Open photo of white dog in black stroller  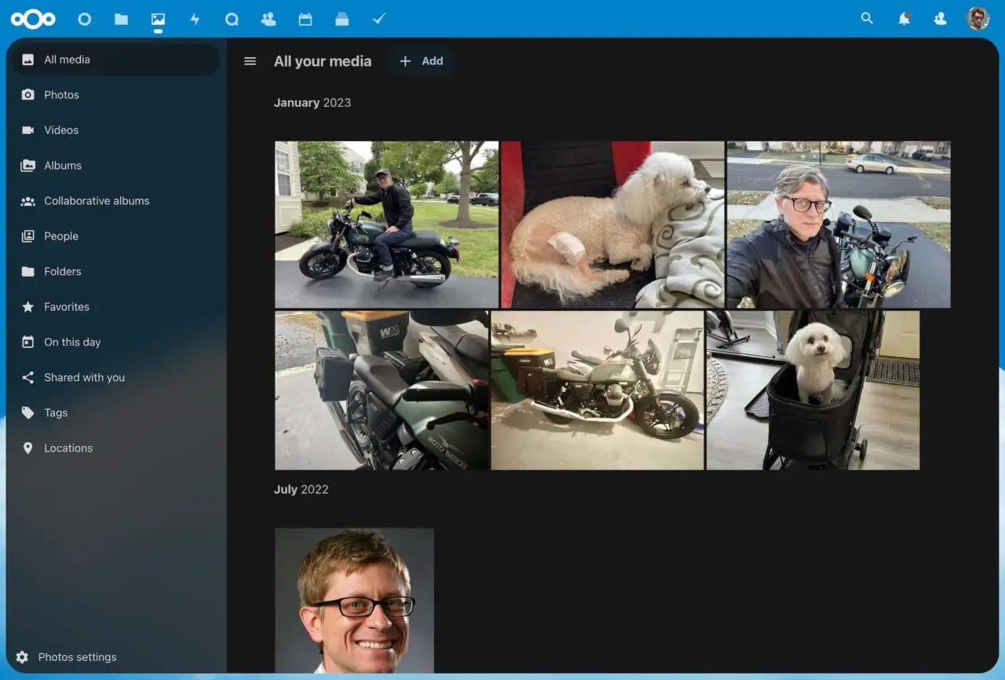point(813,390)
